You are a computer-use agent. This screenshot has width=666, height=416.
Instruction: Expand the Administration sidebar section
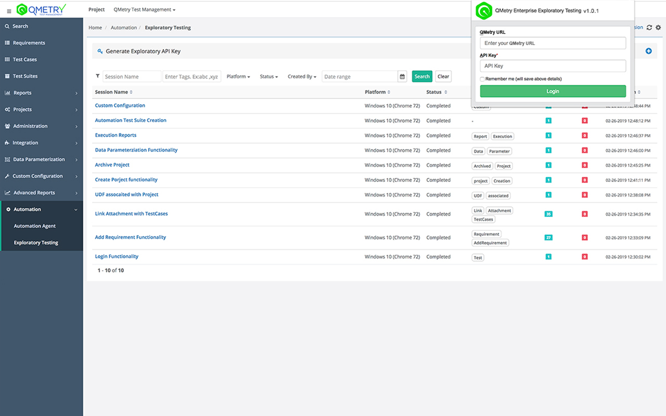point(42,126)
